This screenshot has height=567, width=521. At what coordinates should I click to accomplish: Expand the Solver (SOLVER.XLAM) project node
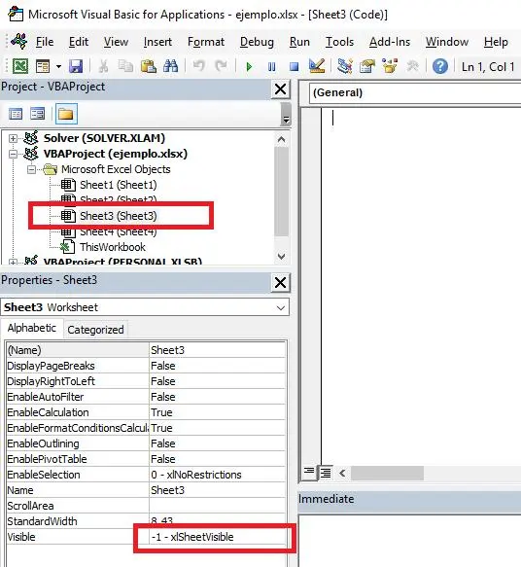[13, 138]
